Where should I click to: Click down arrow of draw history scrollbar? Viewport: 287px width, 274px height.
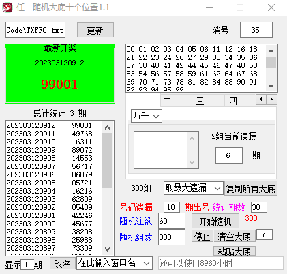click(x=108, y=249)
